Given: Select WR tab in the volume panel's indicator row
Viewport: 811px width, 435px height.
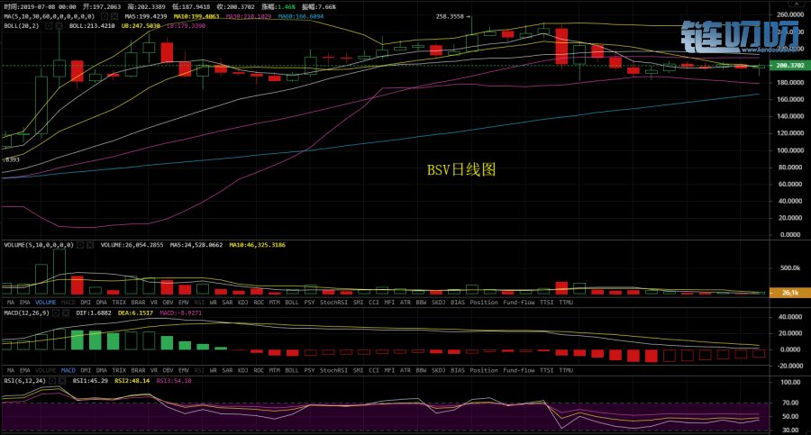Looking at the screenshot, I should (213, 303).
